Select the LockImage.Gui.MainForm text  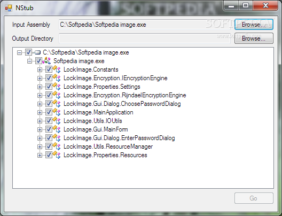tap(96, 129)
